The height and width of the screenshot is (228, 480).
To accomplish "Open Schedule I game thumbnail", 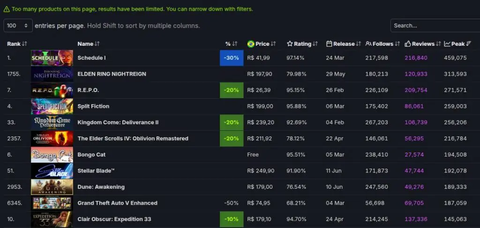I will (x=52, y=58).
